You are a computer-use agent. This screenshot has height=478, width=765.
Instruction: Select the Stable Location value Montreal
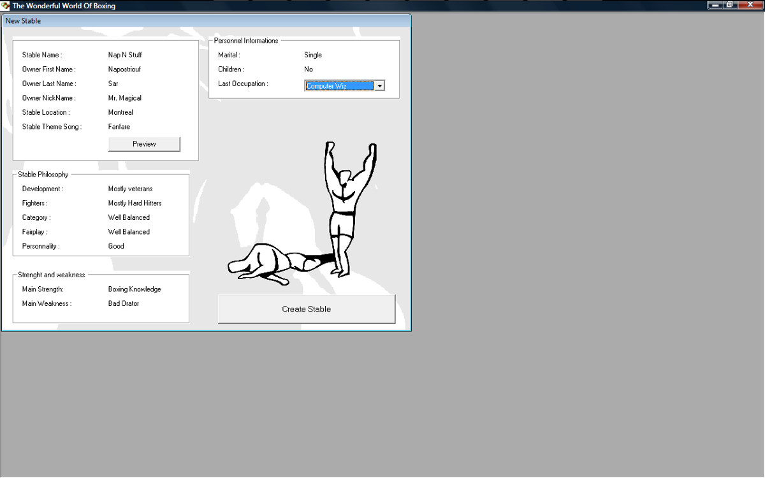pyautogui.click(x=120, y=112)
